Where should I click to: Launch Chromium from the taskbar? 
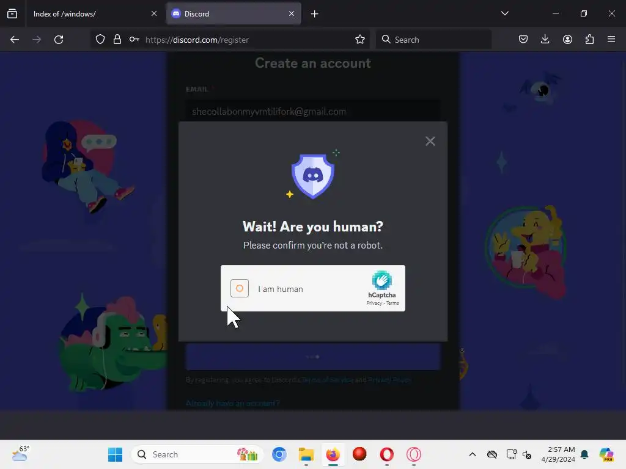[279, 454]
